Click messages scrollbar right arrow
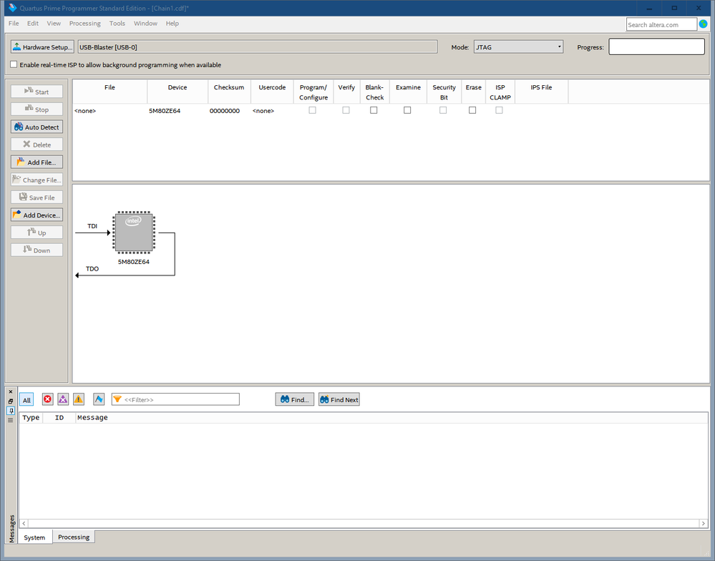 [704, 524]
